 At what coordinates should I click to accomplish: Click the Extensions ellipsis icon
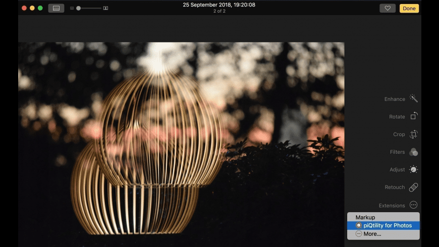pyautogui.click(x=414, y=205)
